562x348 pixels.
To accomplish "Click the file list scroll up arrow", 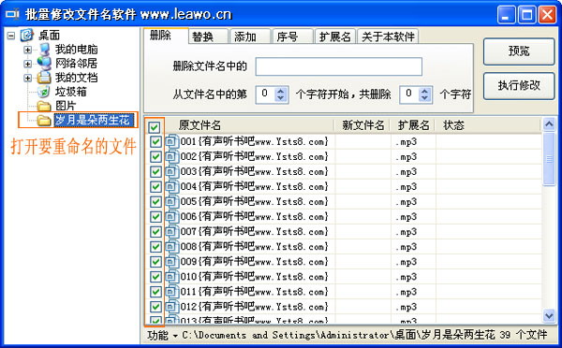I will [x=549, y=125].
